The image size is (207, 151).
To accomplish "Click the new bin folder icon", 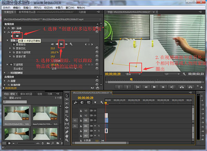I will click(58, 143).
